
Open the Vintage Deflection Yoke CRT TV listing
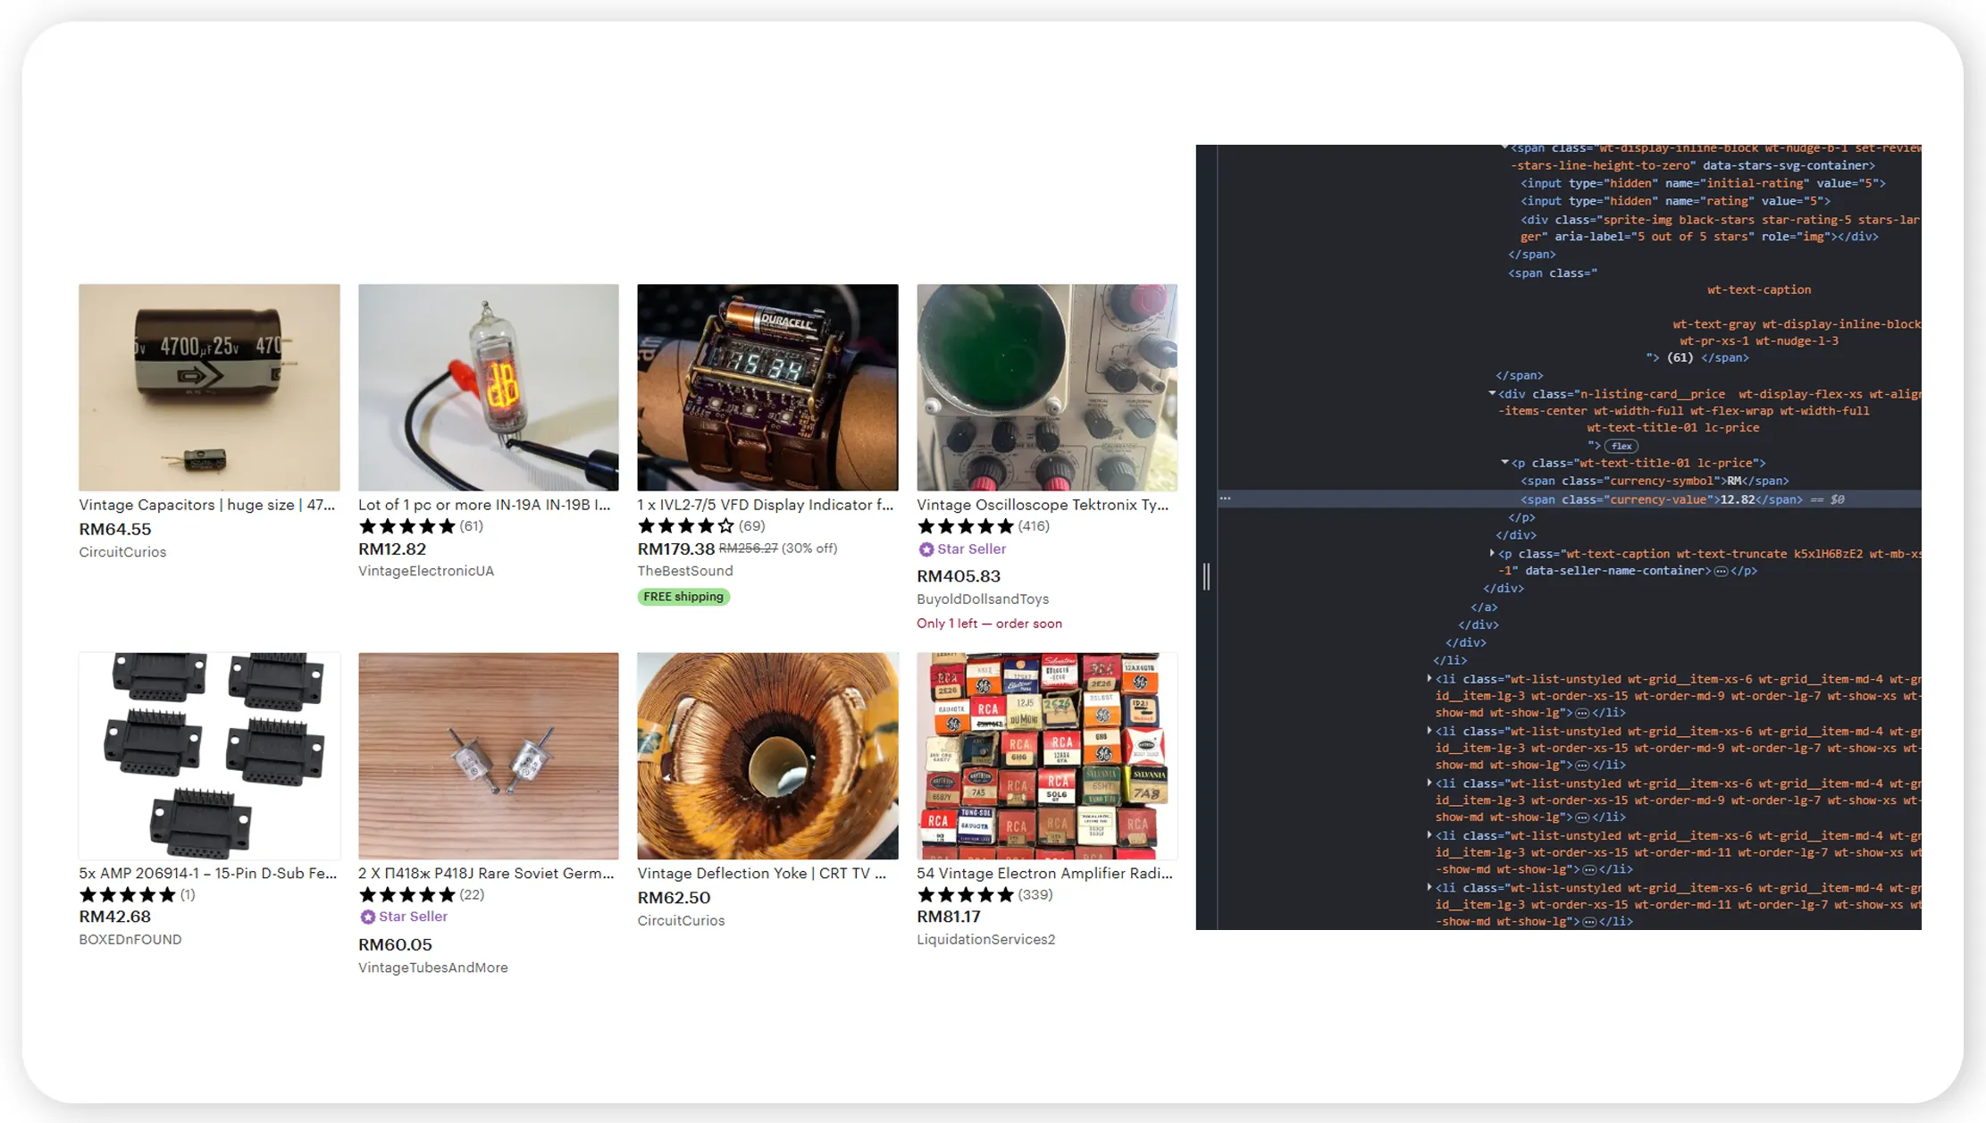click(x=762, y=873)
